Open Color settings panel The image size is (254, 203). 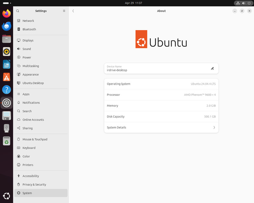(41, 156)
